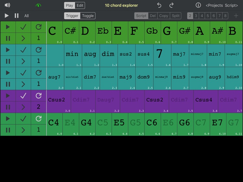The image size is (243, 182).
Task: Open the Script> link
Action: pos(231,5)
